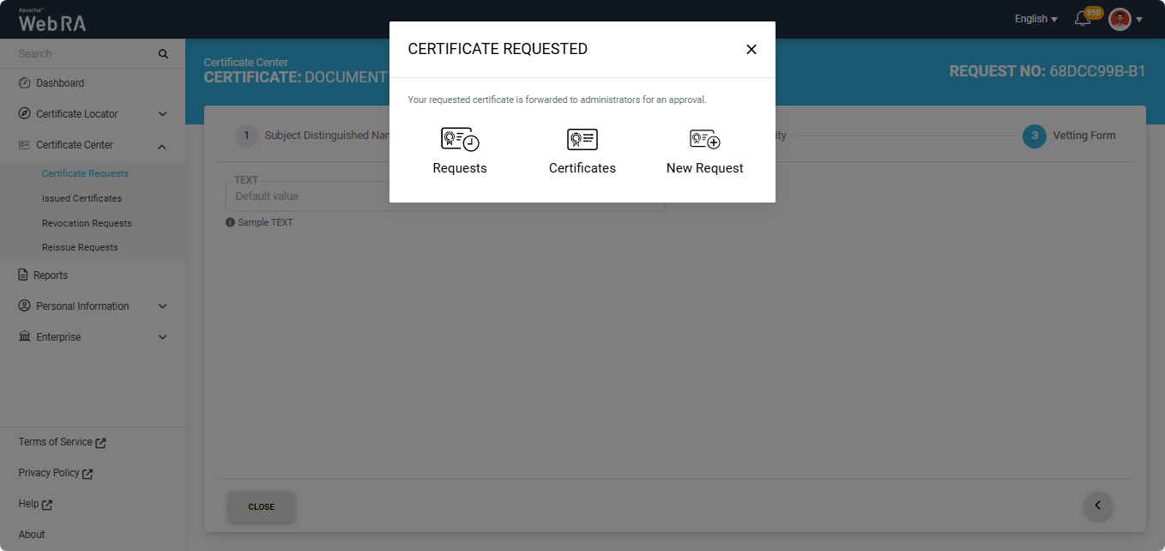Open the English language dropdown

[x=1035, y=19]
